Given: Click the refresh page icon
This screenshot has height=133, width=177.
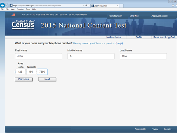Looking at the screenshot, I should [89, 5].
